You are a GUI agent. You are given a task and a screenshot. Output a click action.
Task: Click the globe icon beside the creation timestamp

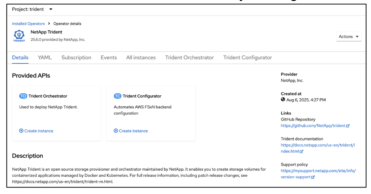(x=283, y=100)
